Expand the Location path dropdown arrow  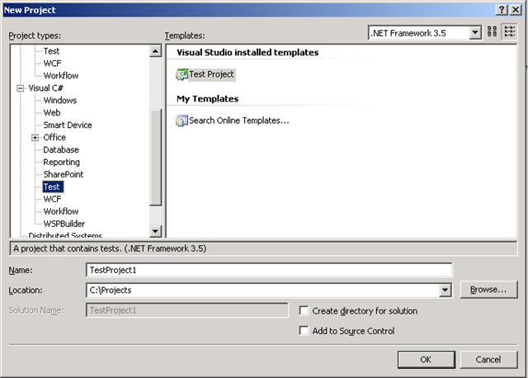tap(445, 290)
